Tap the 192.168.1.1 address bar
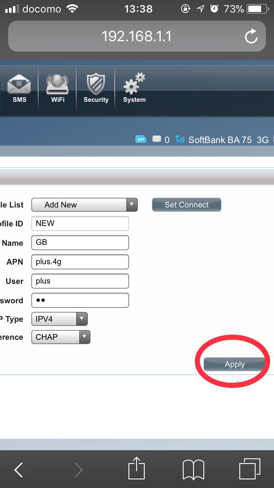274x488 pixels. (136, 37)
